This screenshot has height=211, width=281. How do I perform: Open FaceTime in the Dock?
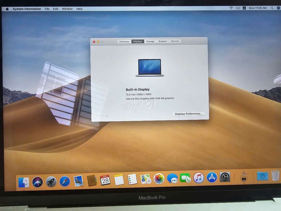[x=185, y=178]
